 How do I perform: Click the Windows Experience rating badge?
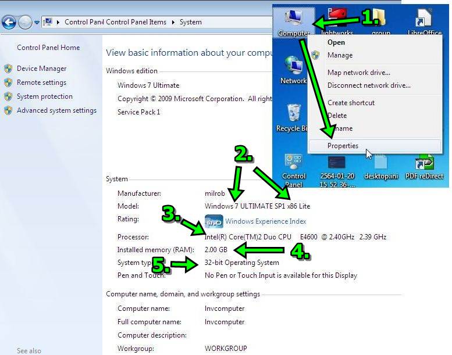213,221
